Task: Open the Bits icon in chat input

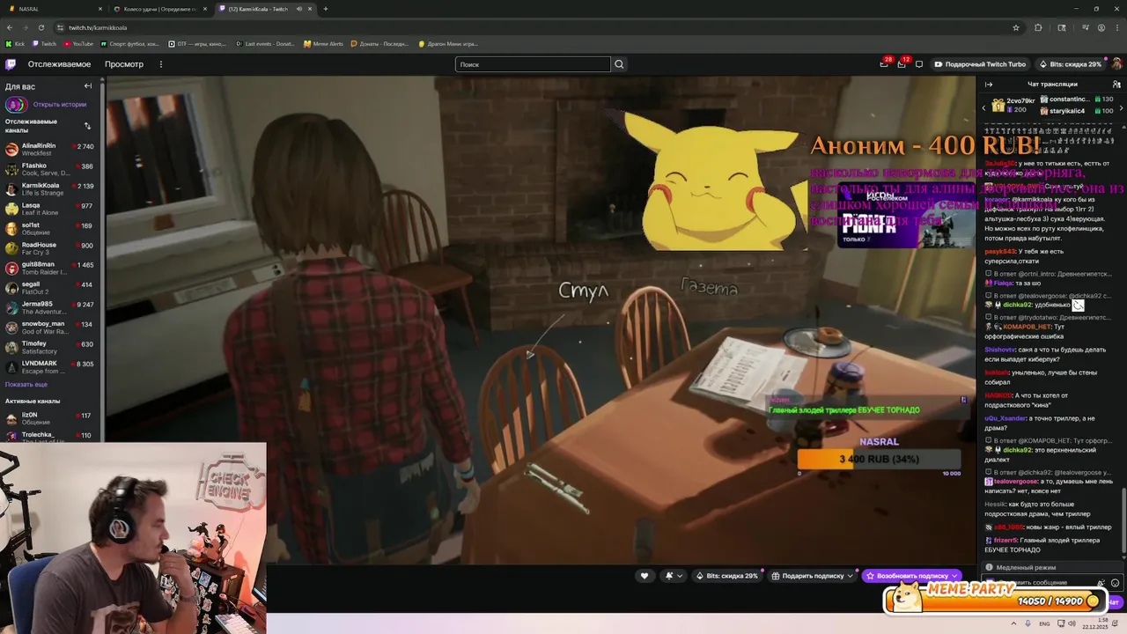Action: click(x=1101, y=583)
